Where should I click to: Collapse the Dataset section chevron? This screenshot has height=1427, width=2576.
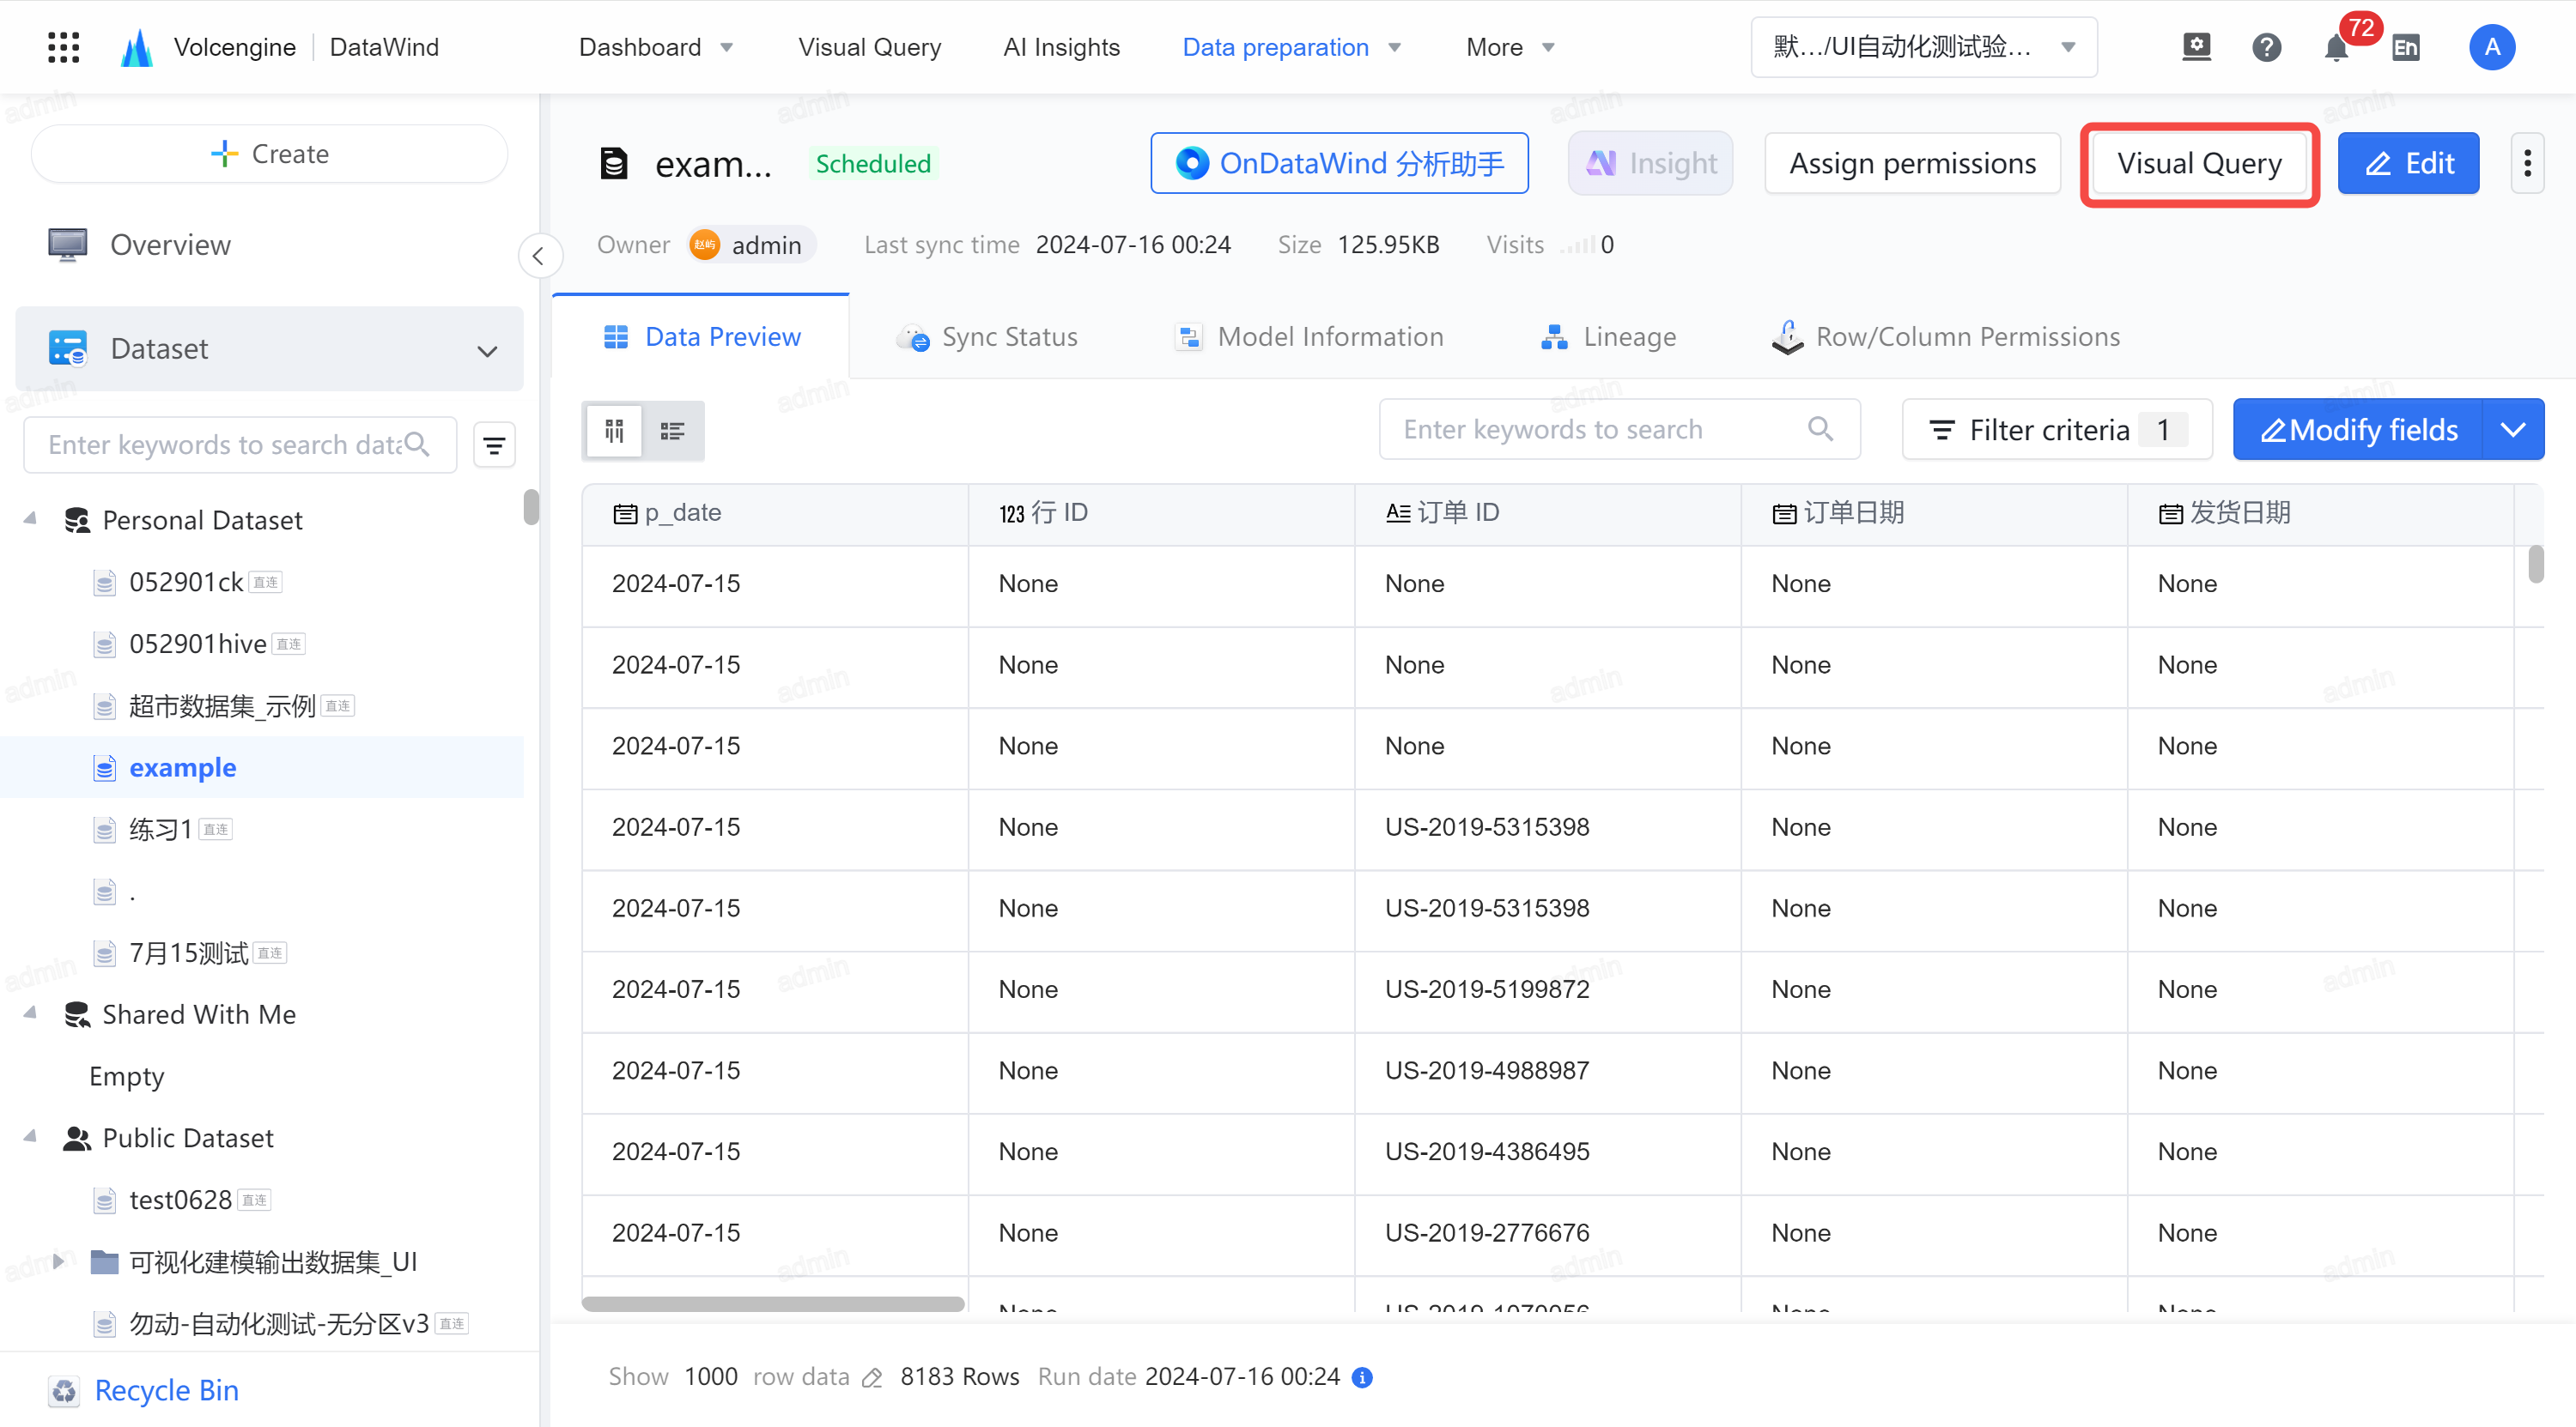click(487, 351)
